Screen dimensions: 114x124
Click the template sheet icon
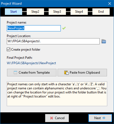15,73
